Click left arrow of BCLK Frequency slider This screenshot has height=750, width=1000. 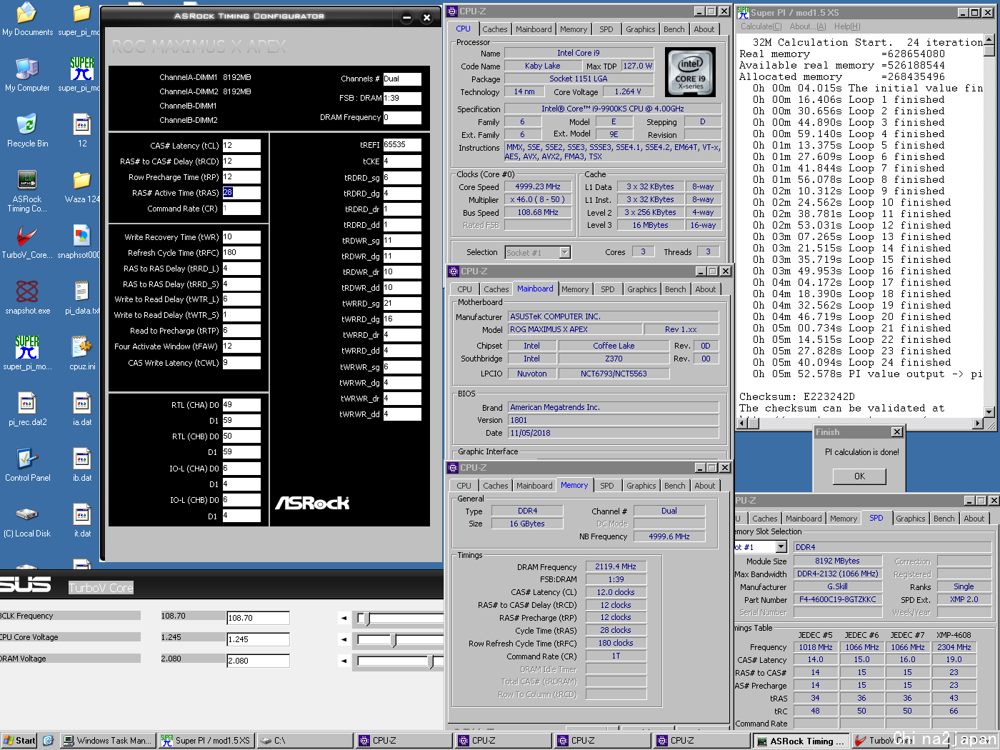(344, 618)
